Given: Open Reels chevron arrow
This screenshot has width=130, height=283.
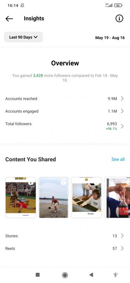Looking at the screenshot, I should click(122, 248).
